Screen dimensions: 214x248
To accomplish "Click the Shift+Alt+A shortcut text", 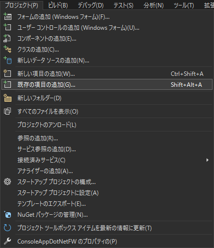I will 186,85.
